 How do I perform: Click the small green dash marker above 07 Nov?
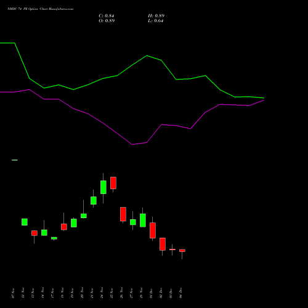15,160
